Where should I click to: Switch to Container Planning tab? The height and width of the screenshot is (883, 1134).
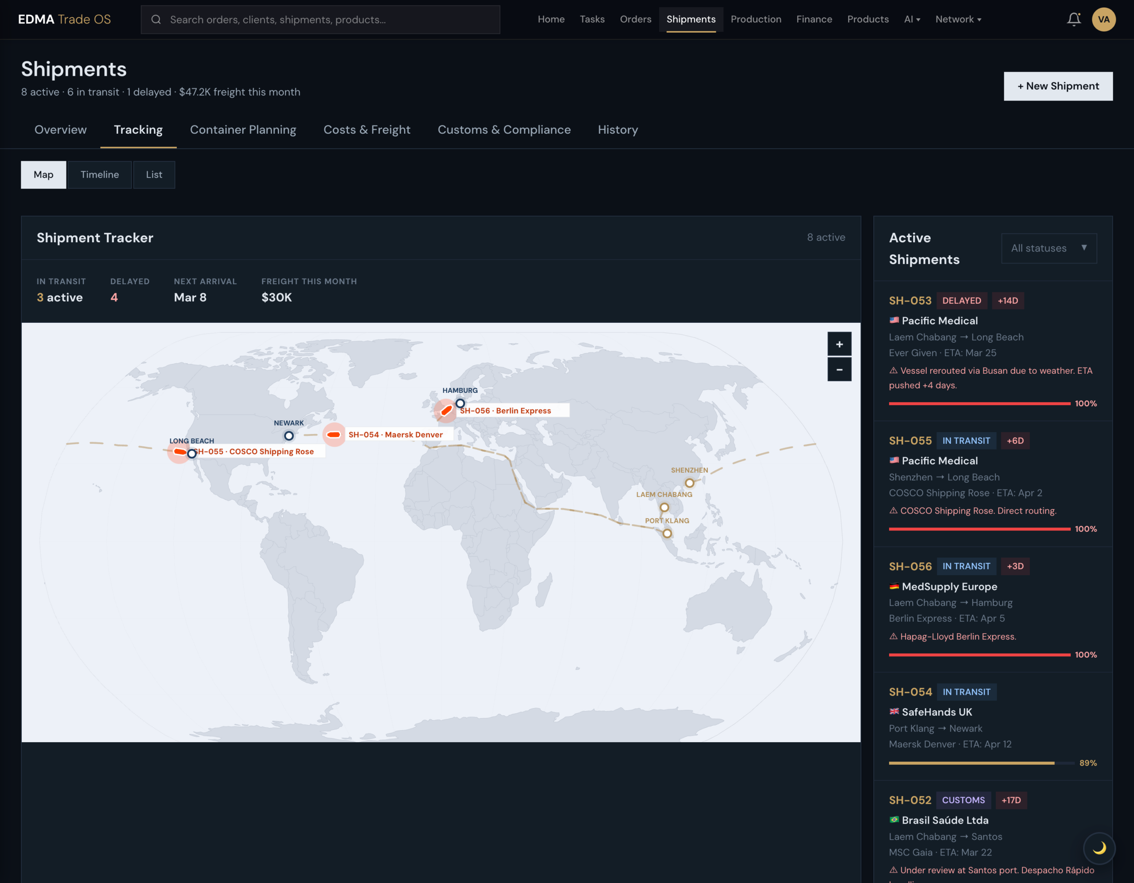[x=243, y=130]
